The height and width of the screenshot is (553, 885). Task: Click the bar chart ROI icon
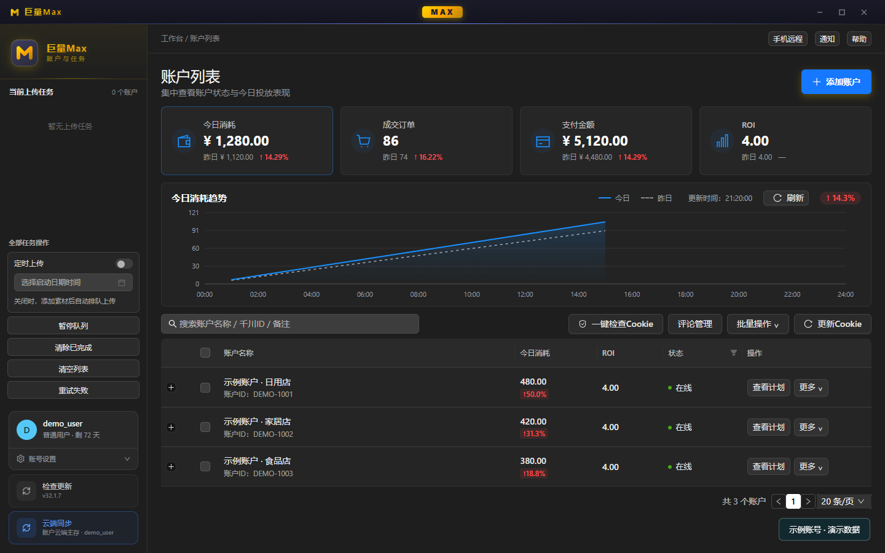[722, 141]
